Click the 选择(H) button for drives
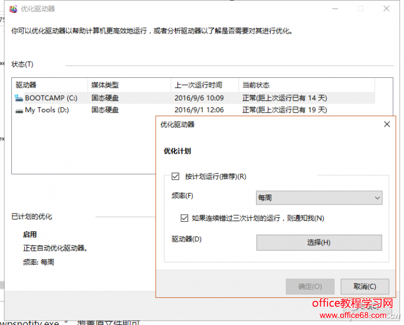Screen dimensions: 404x325 pyautogui.click(x=319, y=242)
